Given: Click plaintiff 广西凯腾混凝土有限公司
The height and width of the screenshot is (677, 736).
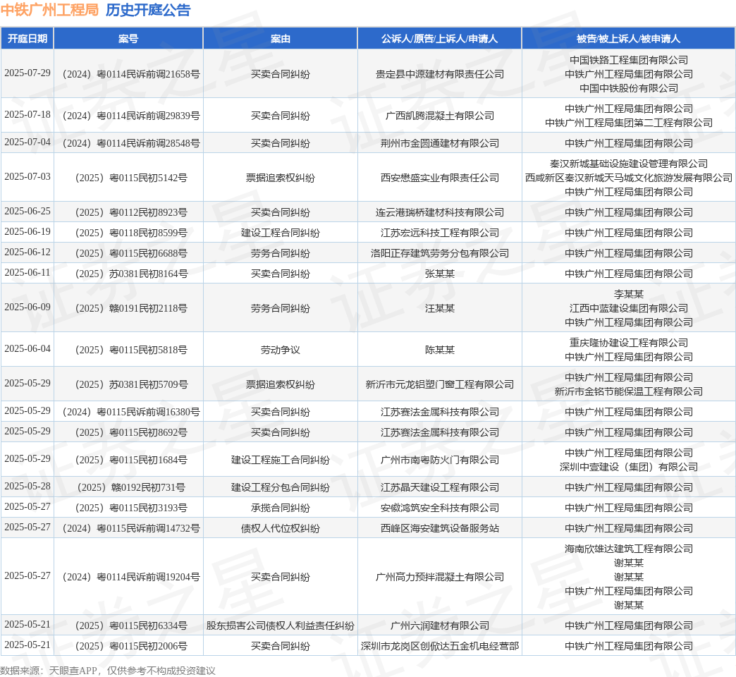Looking at the screenshot, I should [x=439, y=116].
